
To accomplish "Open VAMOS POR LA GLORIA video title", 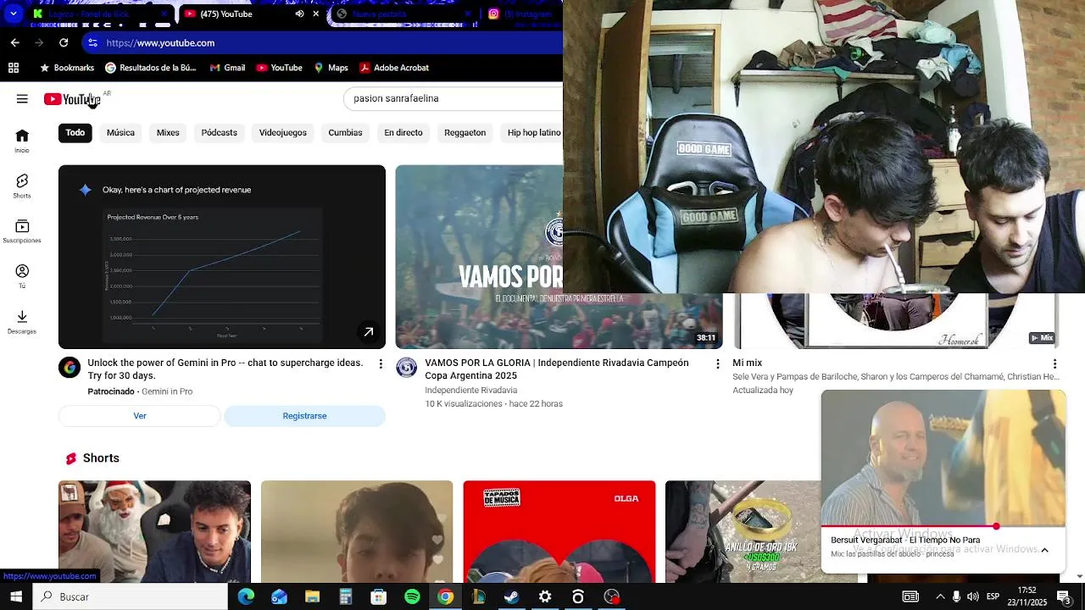I will click(x=557, y=369).
